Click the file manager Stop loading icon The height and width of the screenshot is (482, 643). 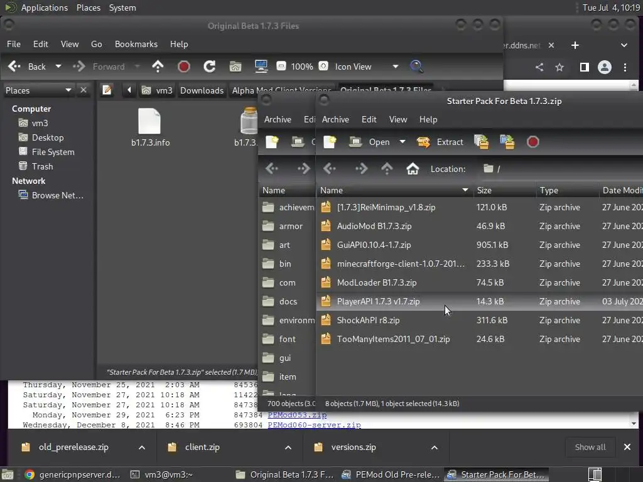(x=184, y=67)
